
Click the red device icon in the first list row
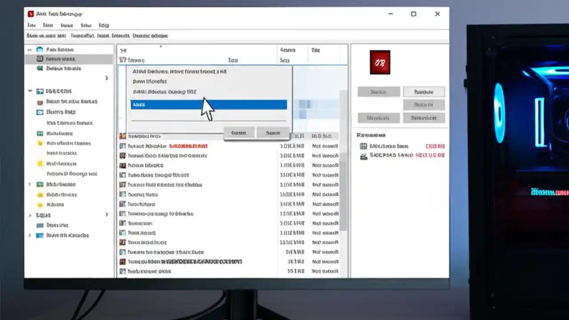pyautogui.click(x=123, y=136)
